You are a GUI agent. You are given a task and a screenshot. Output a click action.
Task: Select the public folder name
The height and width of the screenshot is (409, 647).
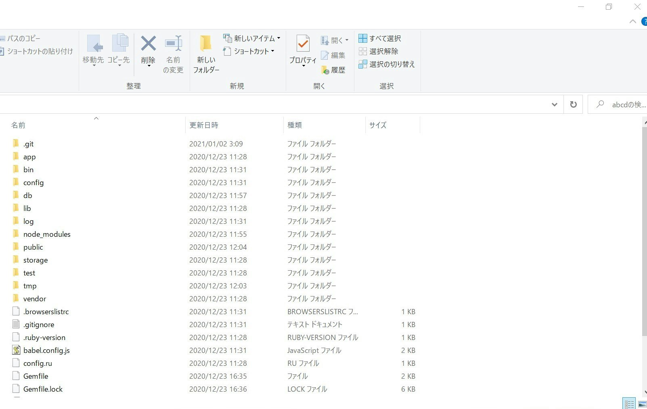coord(33,247)
